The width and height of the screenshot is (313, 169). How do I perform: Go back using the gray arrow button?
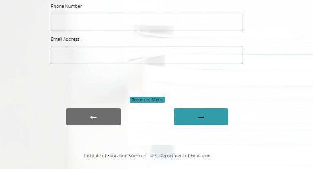tap(93, 117)
